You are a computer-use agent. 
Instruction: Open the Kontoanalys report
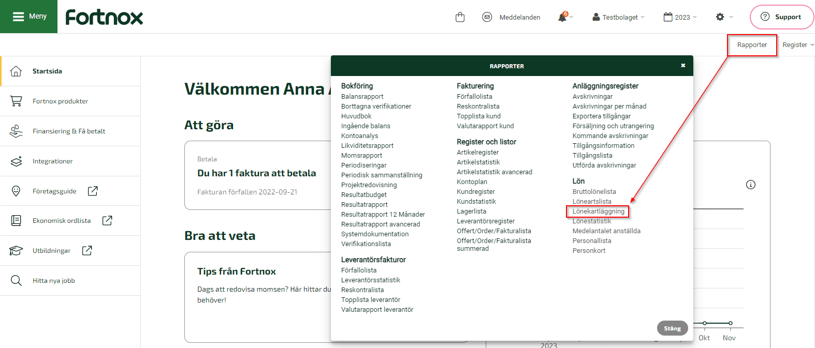click(x=359, y=135)
